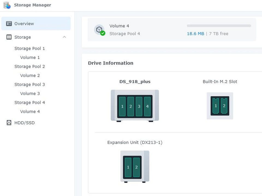The image size is (262, 196).
Task: Click the Storage drive icon in sidebar
Action: [x=9, y=37]
